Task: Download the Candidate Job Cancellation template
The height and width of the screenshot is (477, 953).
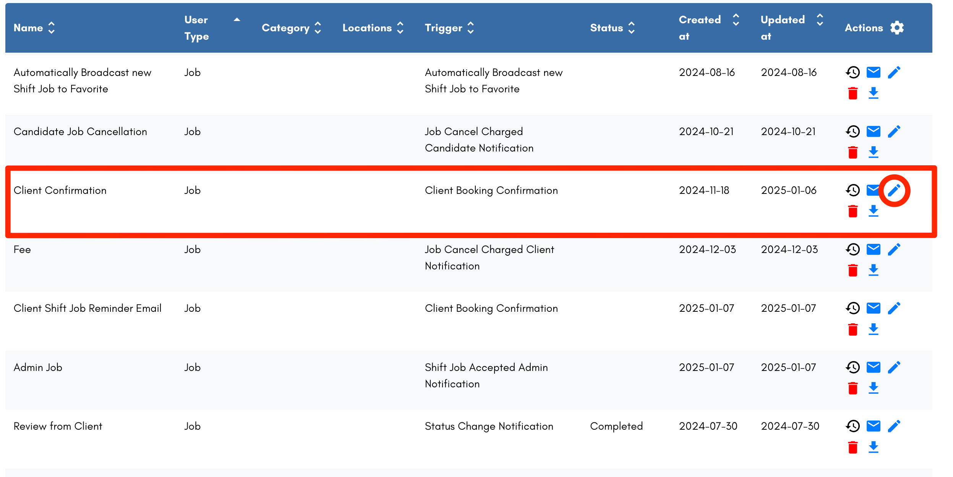Action: [x=874, y=152]
